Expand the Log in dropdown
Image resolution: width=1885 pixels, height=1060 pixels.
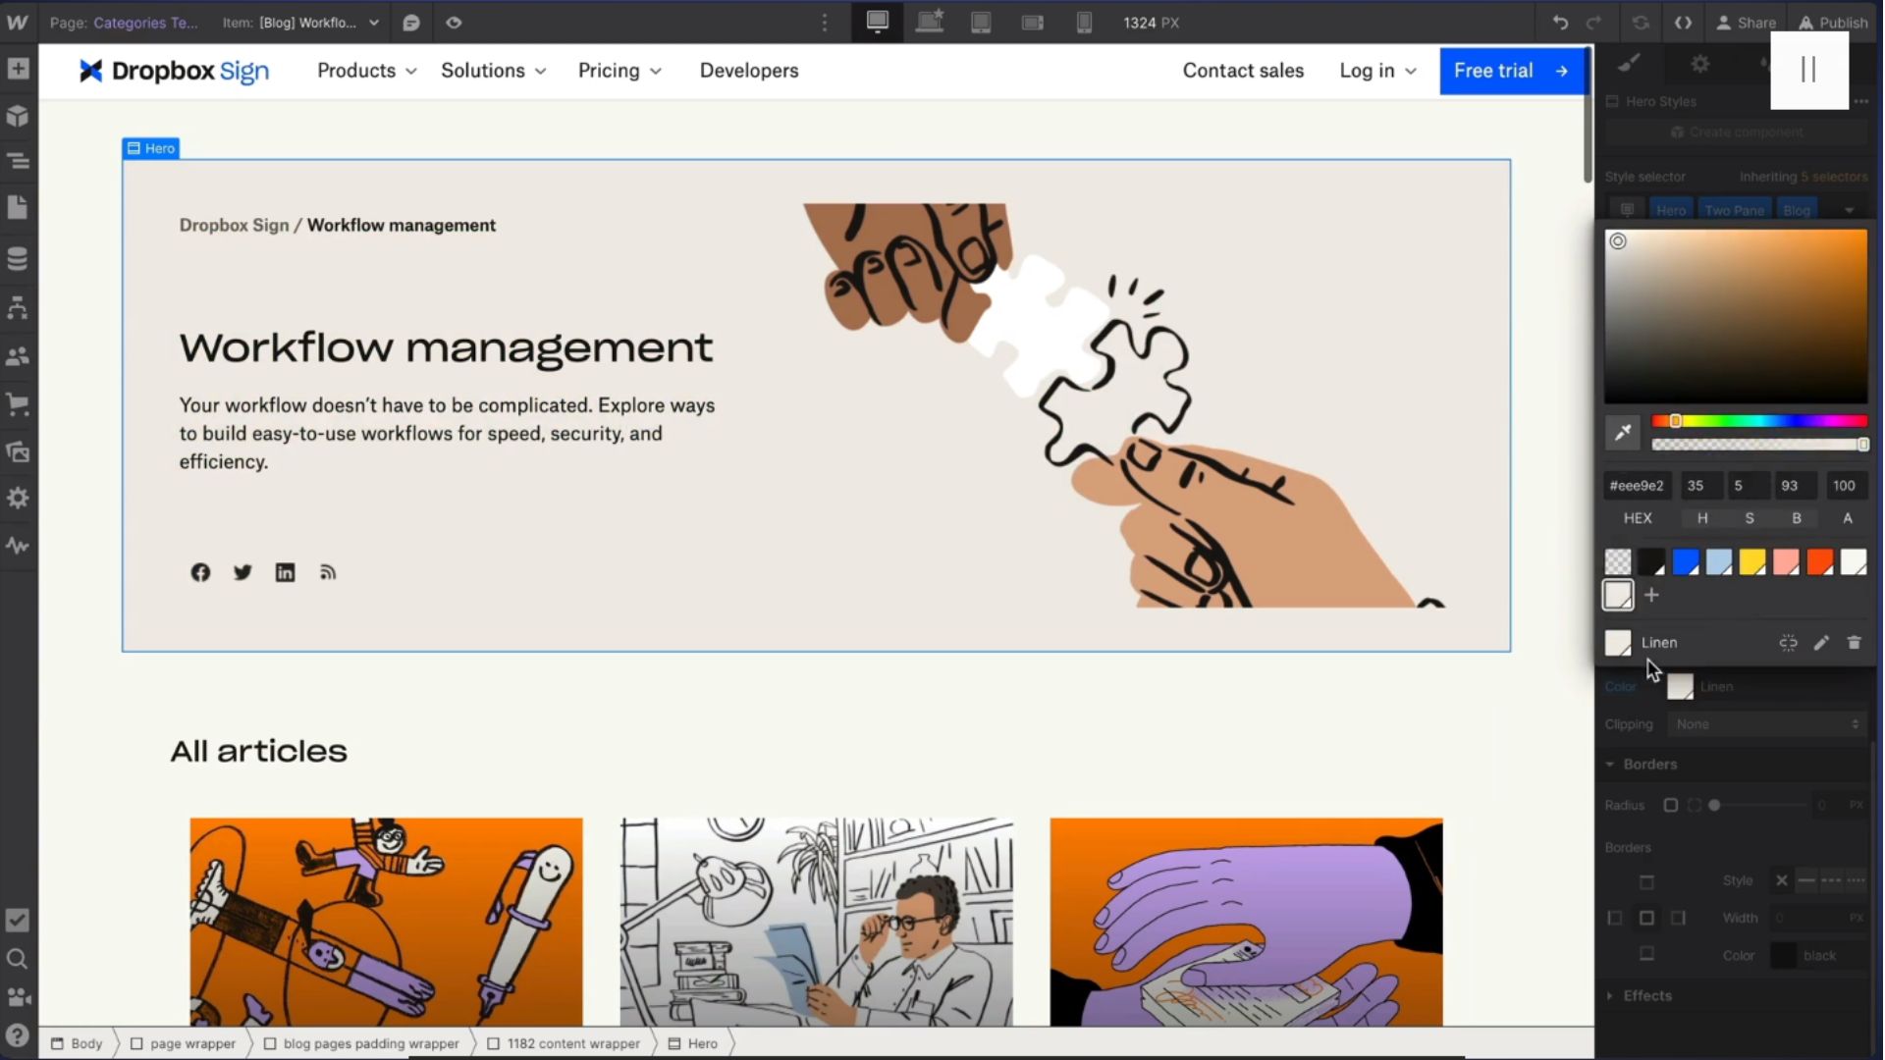click(x=1378, y=71)
